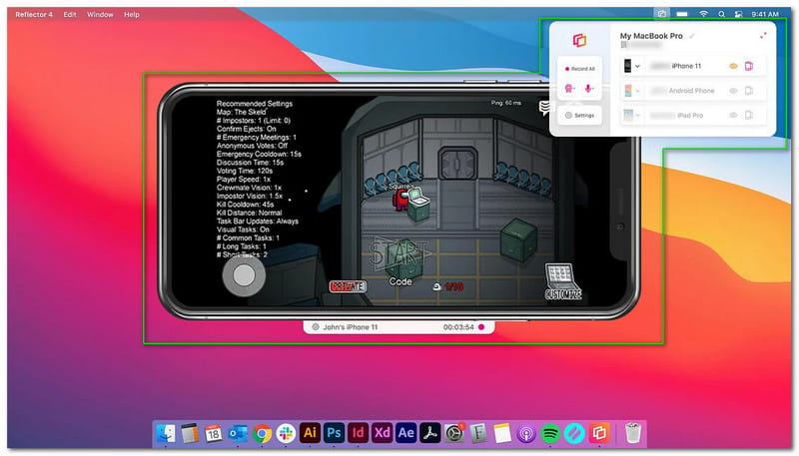Open the Trash in the dock

632,433
